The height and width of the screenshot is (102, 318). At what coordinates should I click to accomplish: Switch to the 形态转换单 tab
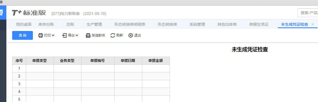pos(167,25)
